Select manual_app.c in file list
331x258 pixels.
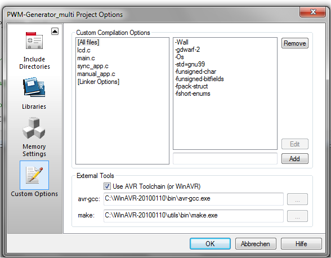click(x=96, y=74)
